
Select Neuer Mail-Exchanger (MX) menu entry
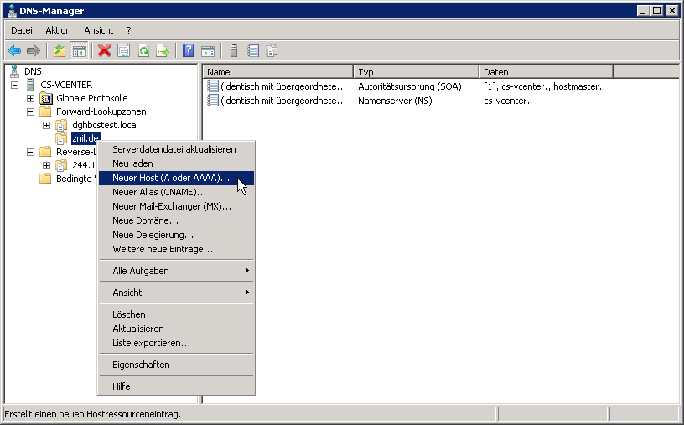pyautogui.click(x=172, y=206)
